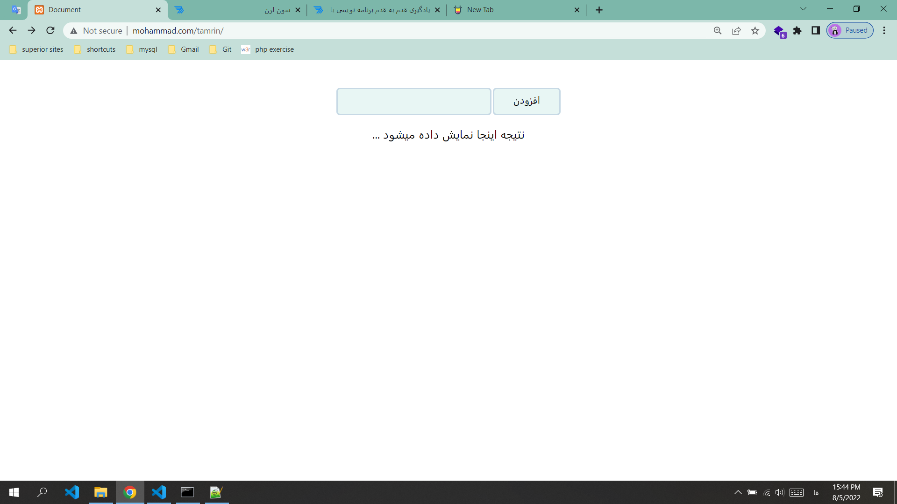Open the notification center icon
Screen dimensions: 897x504
[x=878, y=492]
